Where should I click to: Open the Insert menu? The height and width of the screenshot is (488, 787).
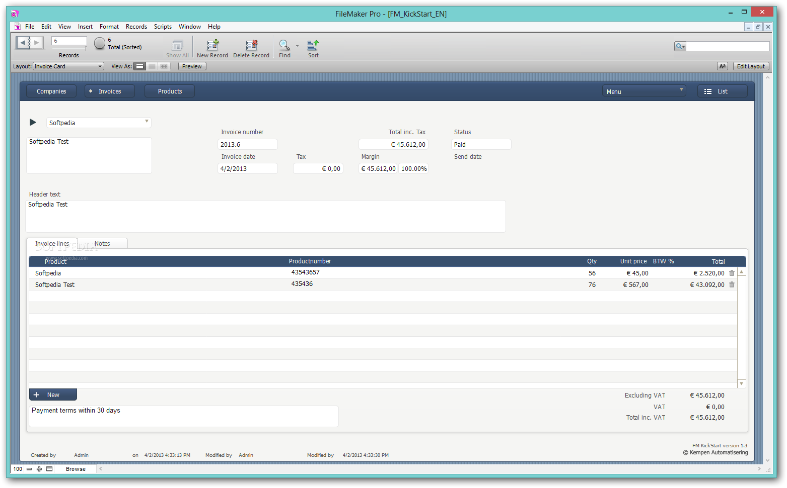(x=85, y=27)
